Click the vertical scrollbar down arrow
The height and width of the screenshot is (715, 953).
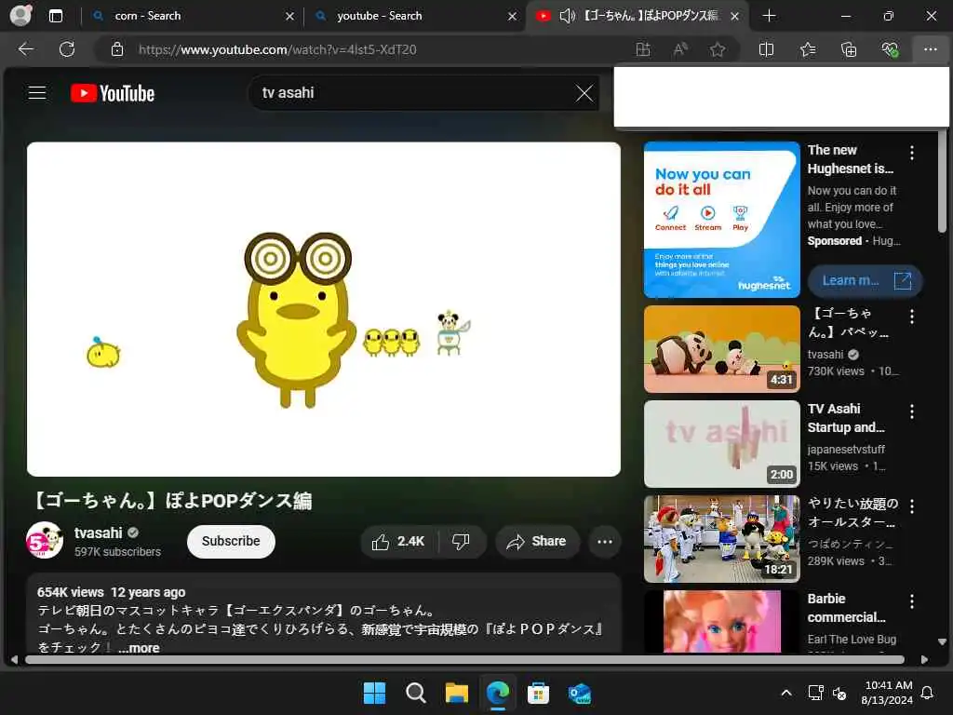pyautogui.click(x=942, y=641)
